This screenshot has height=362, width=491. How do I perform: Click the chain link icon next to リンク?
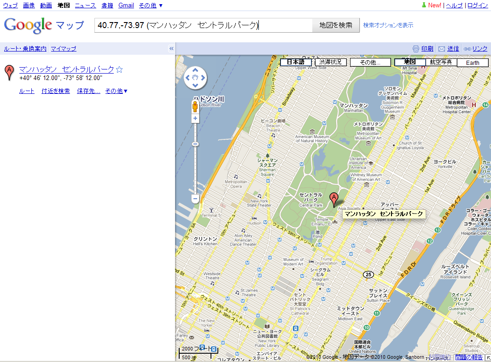click(467, 49)
